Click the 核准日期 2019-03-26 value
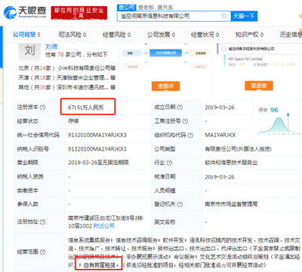Viewport: 302px width, 272px height. [220, 177]
